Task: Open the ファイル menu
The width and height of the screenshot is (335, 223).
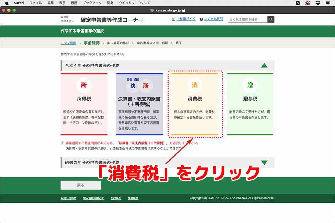Action: pyautogui.click(x=36, y=3)
